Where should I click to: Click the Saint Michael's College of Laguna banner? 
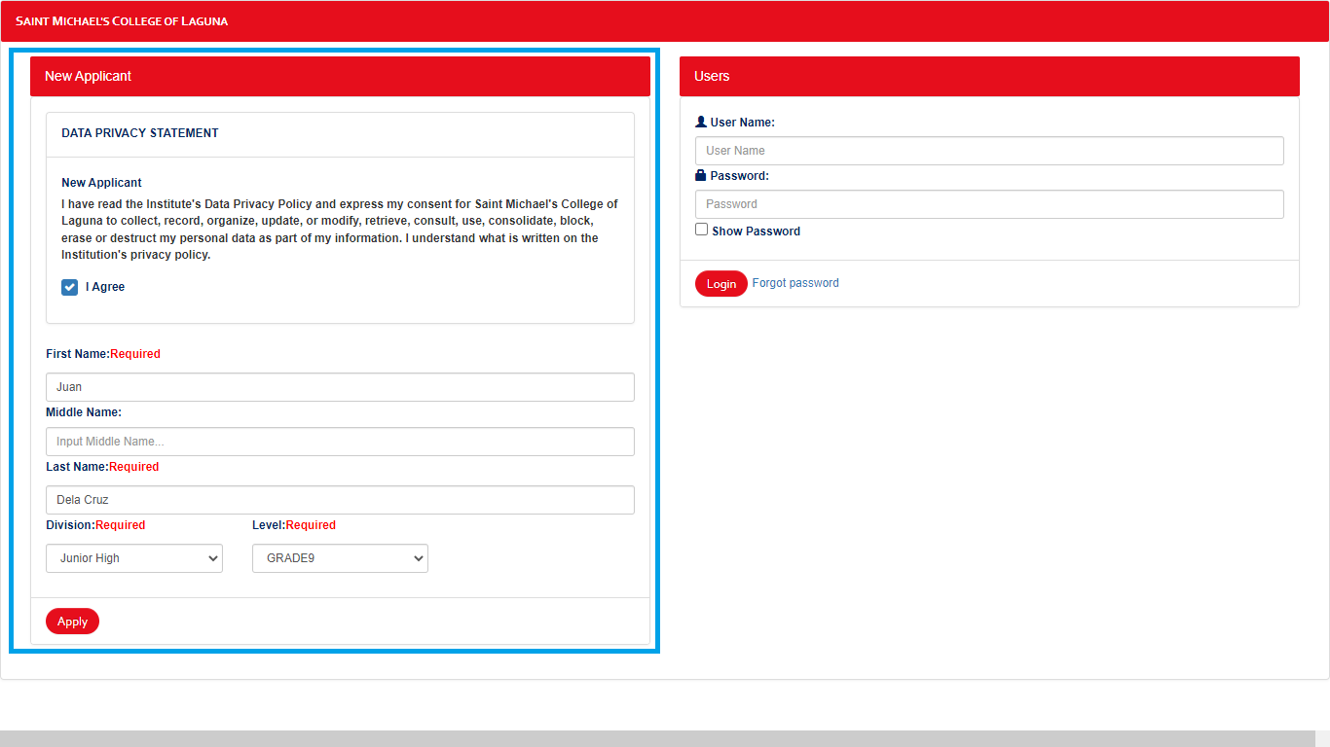tap(122, 20)
